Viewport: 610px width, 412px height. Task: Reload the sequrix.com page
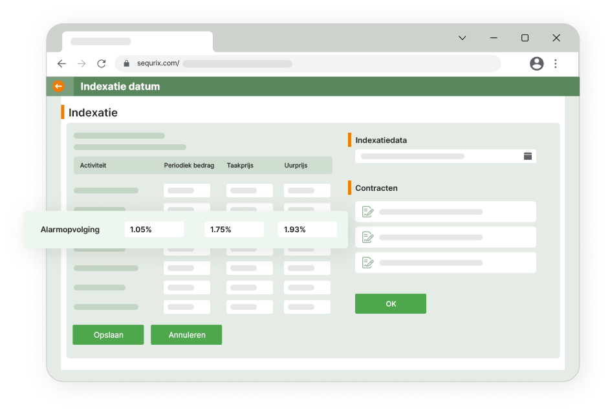pos(101,63)
